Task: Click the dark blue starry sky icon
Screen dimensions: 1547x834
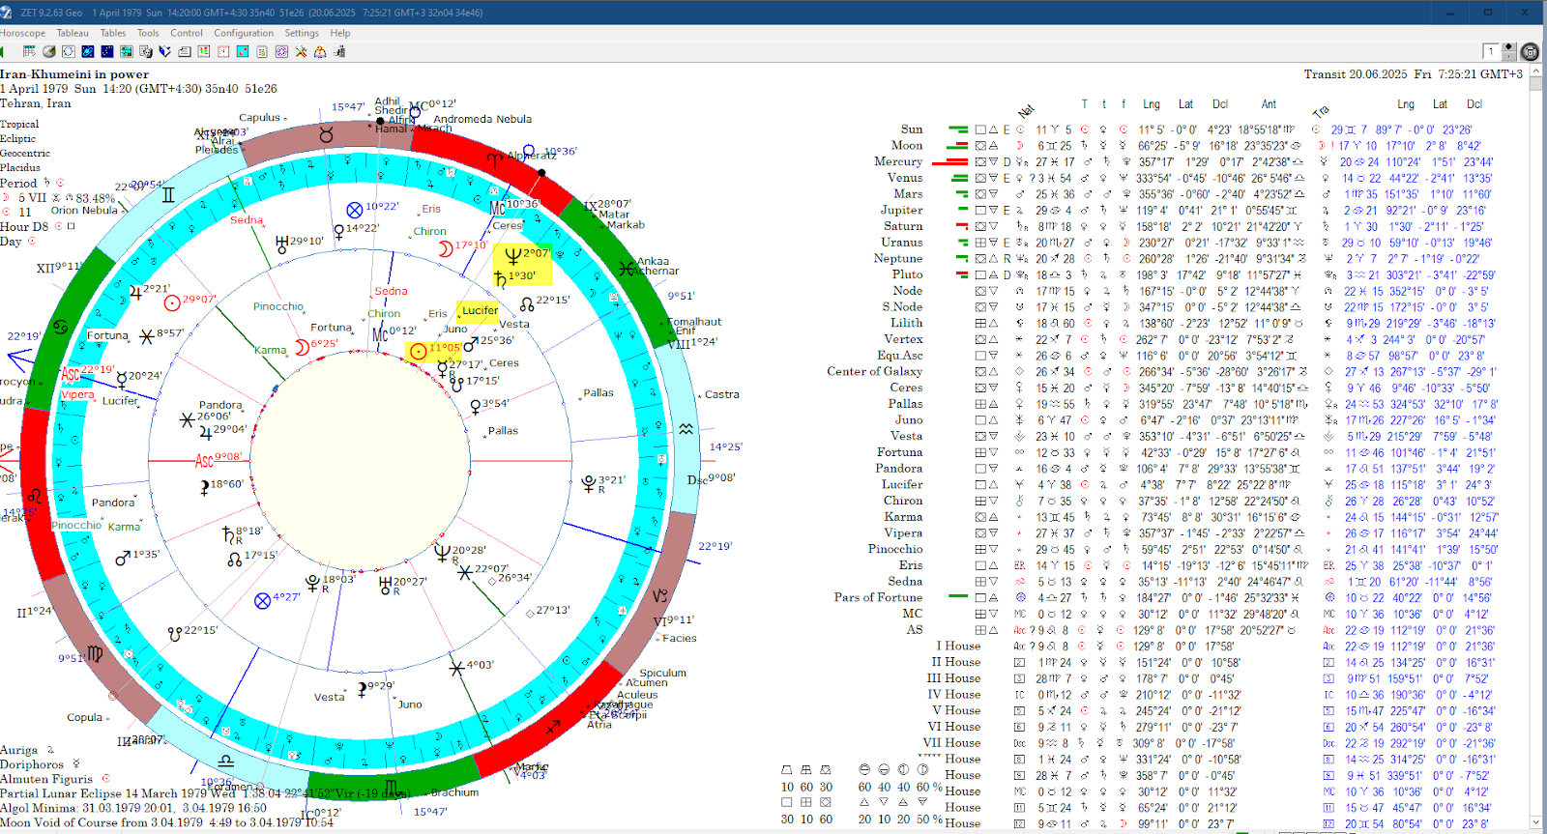Action: tap(106, 51)
